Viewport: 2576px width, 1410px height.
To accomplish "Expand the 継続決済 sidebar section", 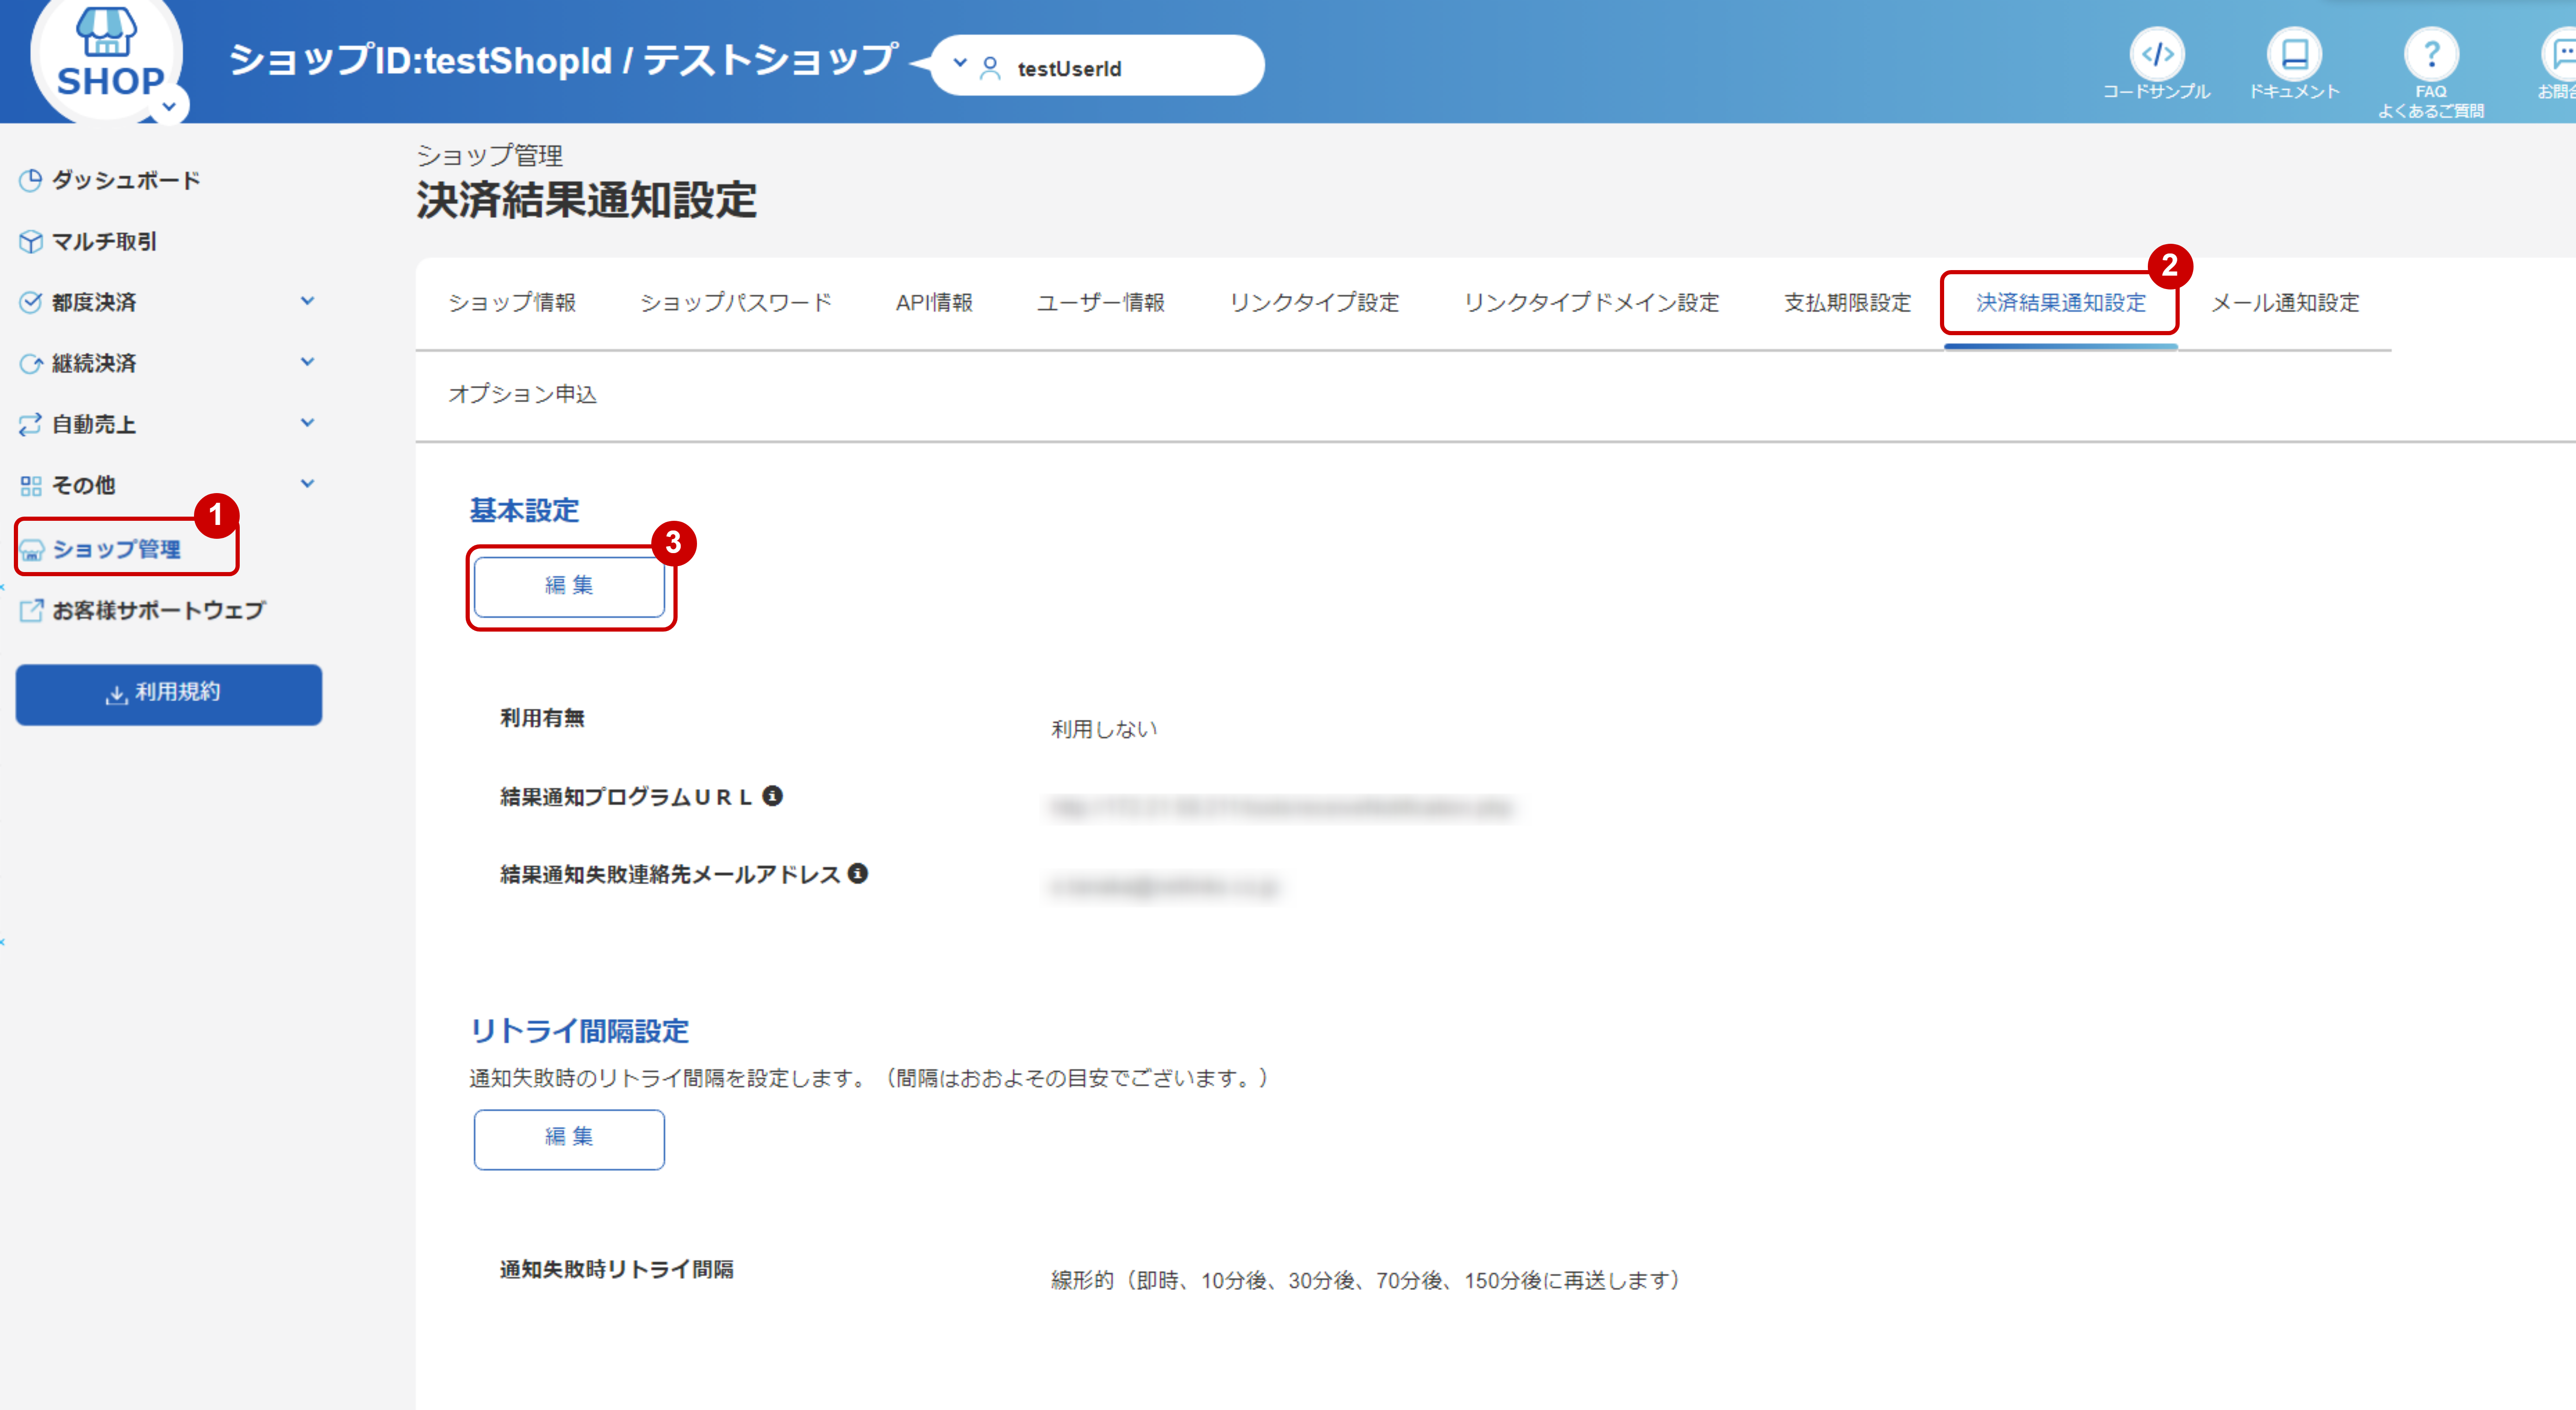I will coord(308,362).
